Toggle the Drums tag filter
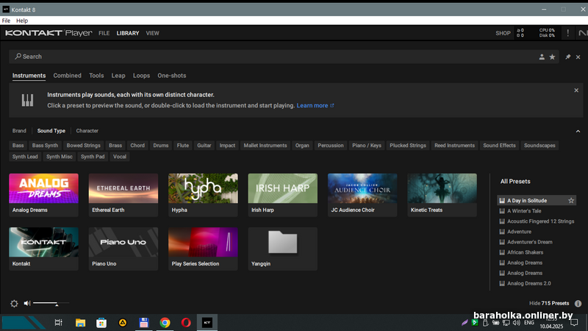The image size is (588, 331). [160, 146]
